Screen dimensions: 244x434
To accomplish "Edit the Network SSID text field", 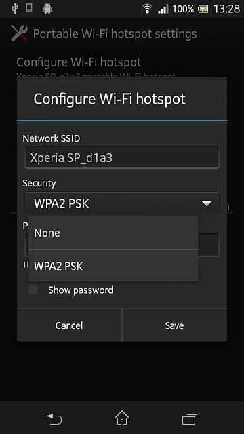I will tap(122, 157).
